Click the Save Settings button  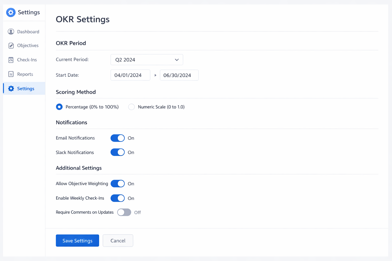[x=77, y=240]
